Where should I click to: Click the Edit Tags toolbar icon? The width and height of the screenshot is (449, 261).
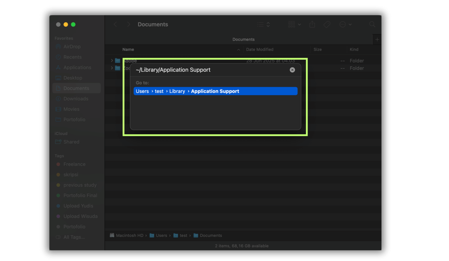click(327, 24)
